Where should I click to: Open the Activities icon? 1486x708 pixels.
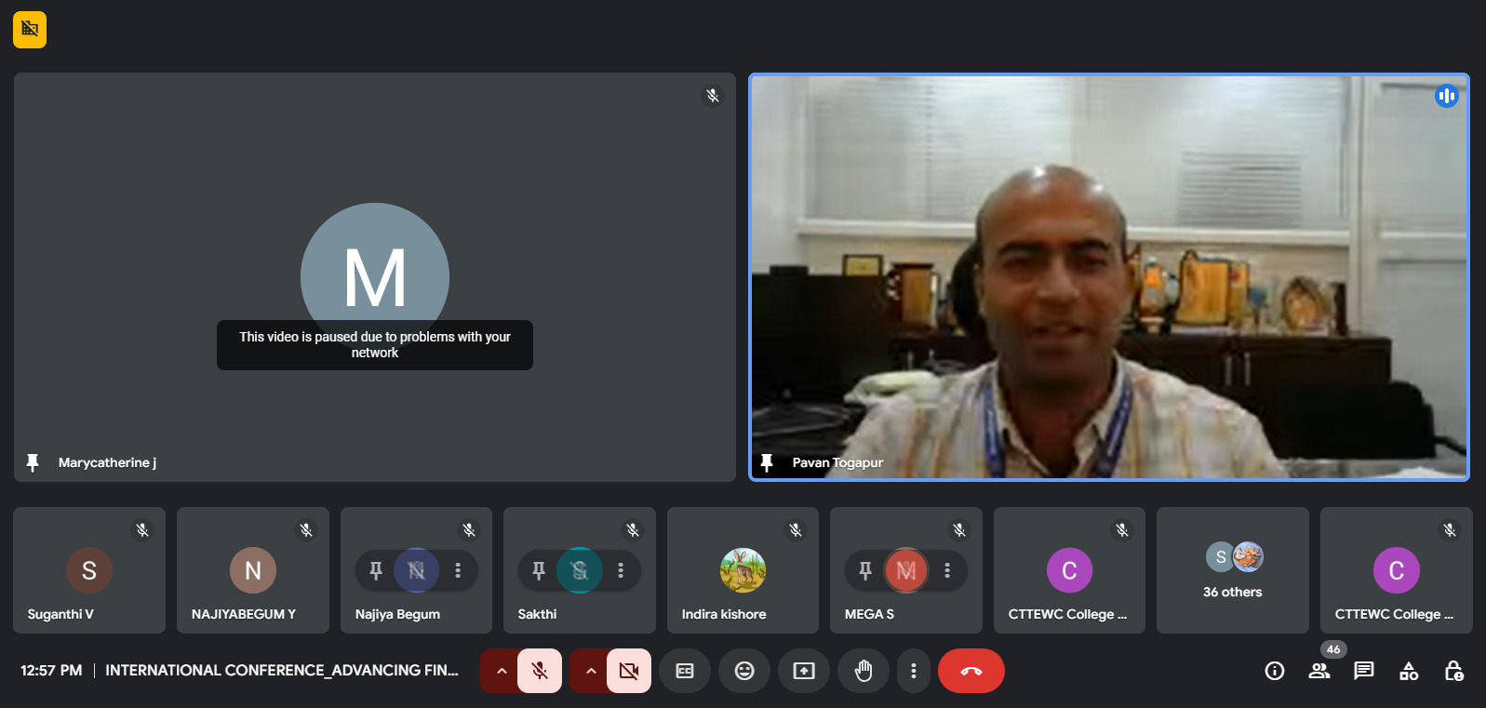pos(1409,671)
